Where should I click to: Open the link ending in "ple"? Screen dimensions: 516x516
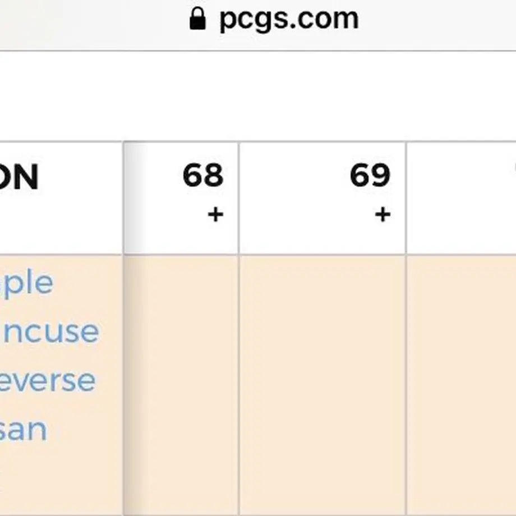pos(26,283)
